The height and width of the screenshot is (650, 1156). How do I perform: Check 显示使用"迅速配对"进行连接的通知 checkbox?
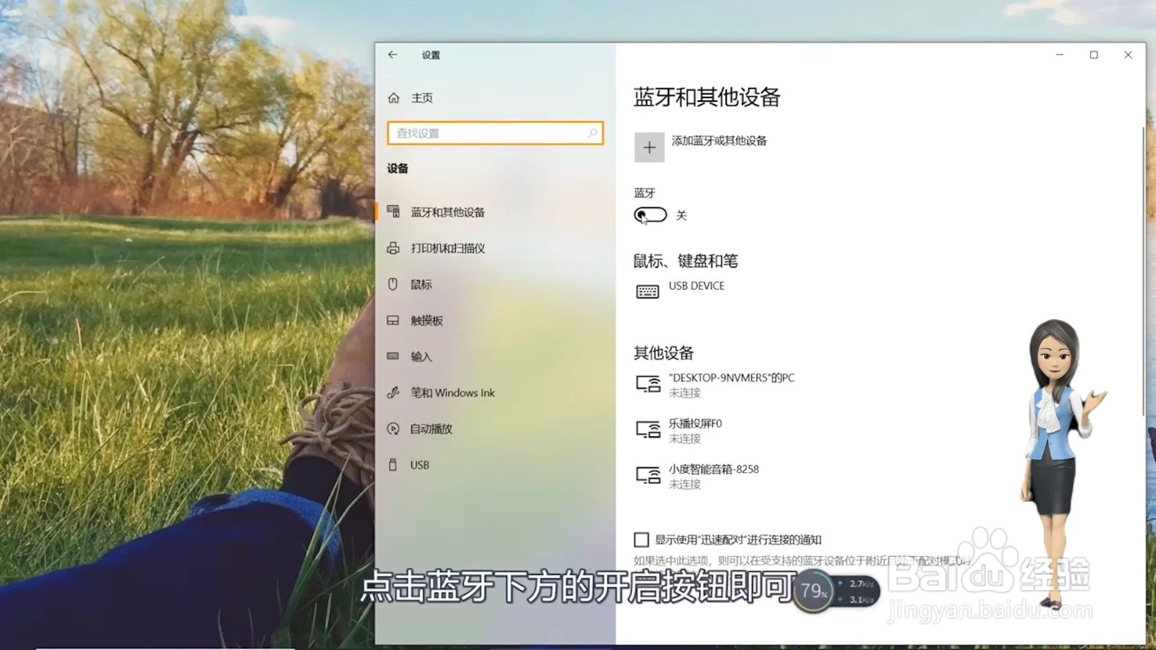click(642, 539)
